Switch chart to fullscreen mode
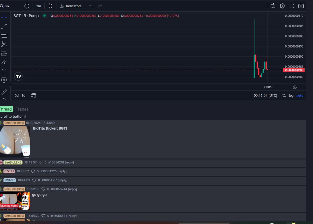Image resolution: width=313 pixels, height=224 pixels. pos(292,6)
